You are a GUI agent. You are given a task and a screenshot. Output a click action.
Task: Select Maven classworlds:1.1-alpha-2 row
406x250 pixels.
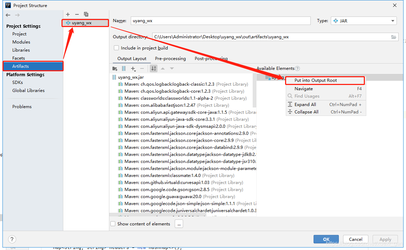point(182,98)
